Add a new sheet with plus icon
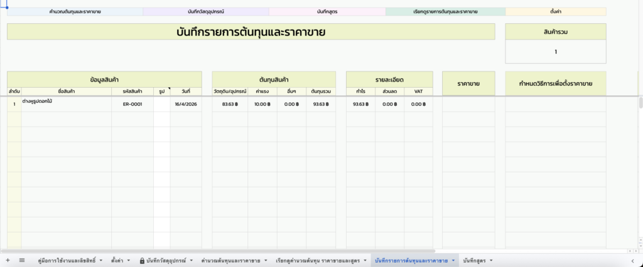643x267 pixels. pyautogui.click(x=8, y=260)
